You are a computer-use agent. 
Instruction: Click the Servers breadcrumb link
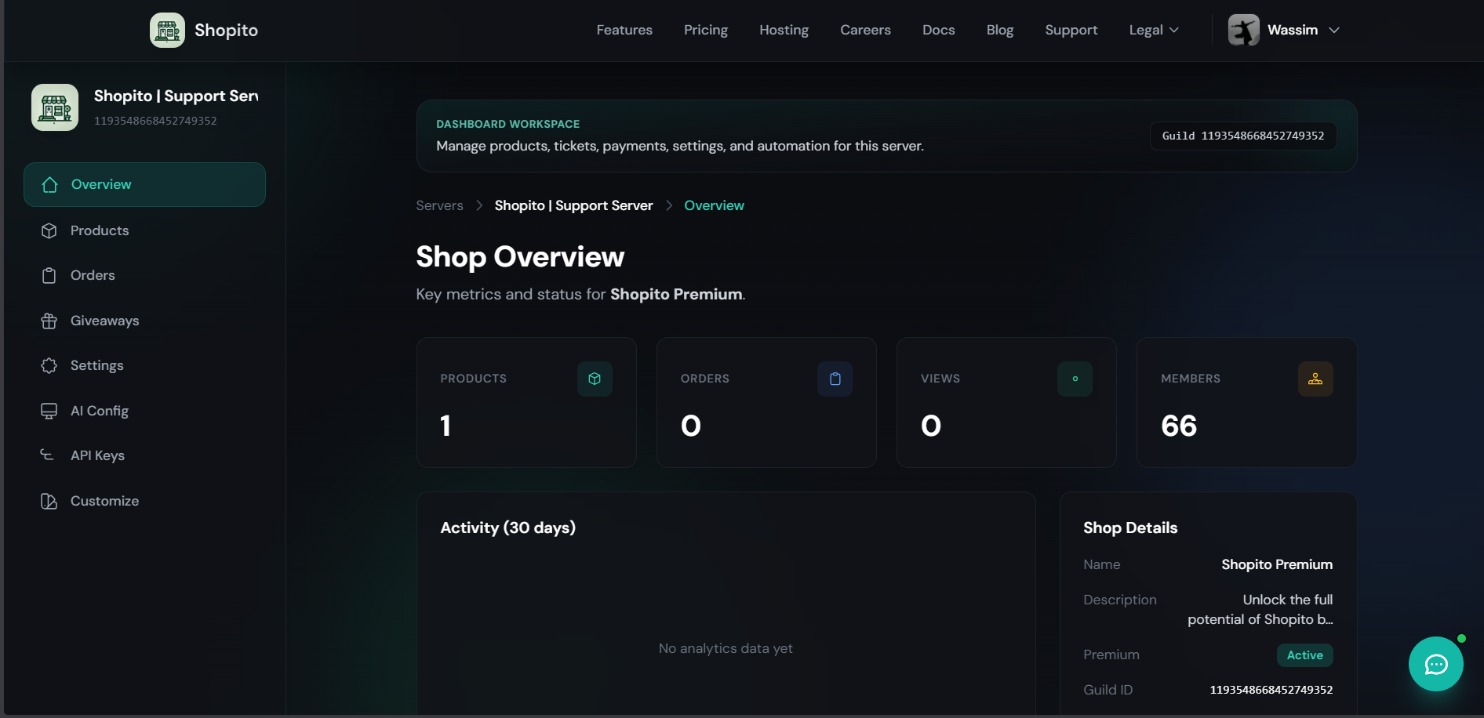[x=439, y=205]
